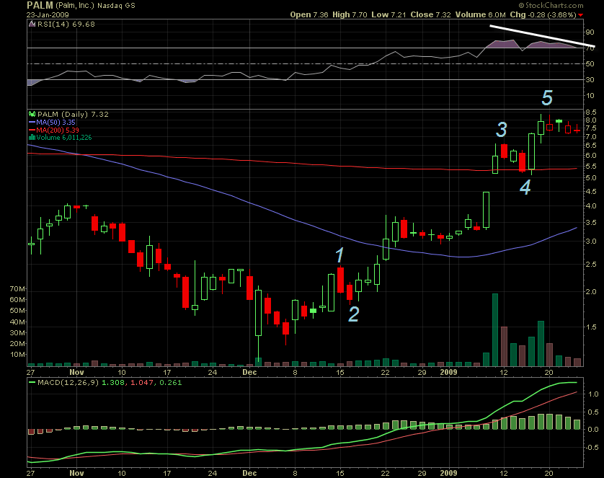The width and height of the screenshot is (604, 478).
Task: Click the 5.5 price axis label
Action: 591,167
